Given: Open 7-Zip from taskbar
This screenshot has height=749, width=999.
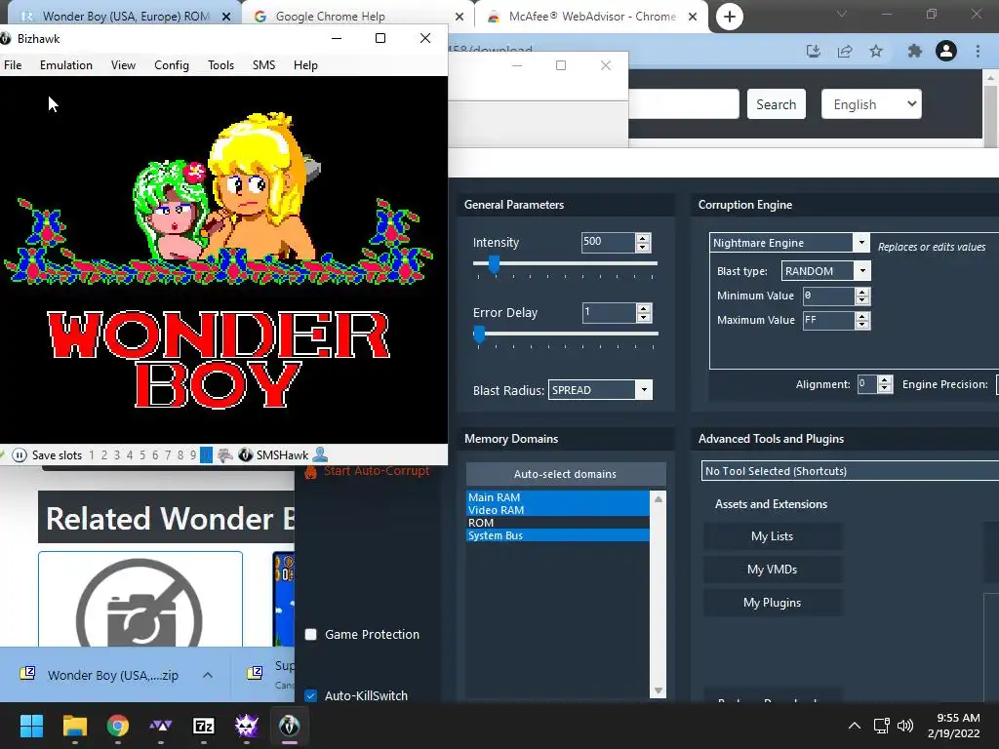Looking at the screenshot, I should [x=203, y=726].
